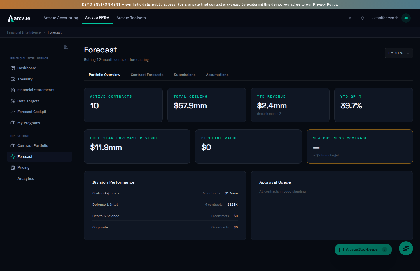The image size is (420, 271).
Task: Select the My Programs briefcase icon
Action: (13, 123)
